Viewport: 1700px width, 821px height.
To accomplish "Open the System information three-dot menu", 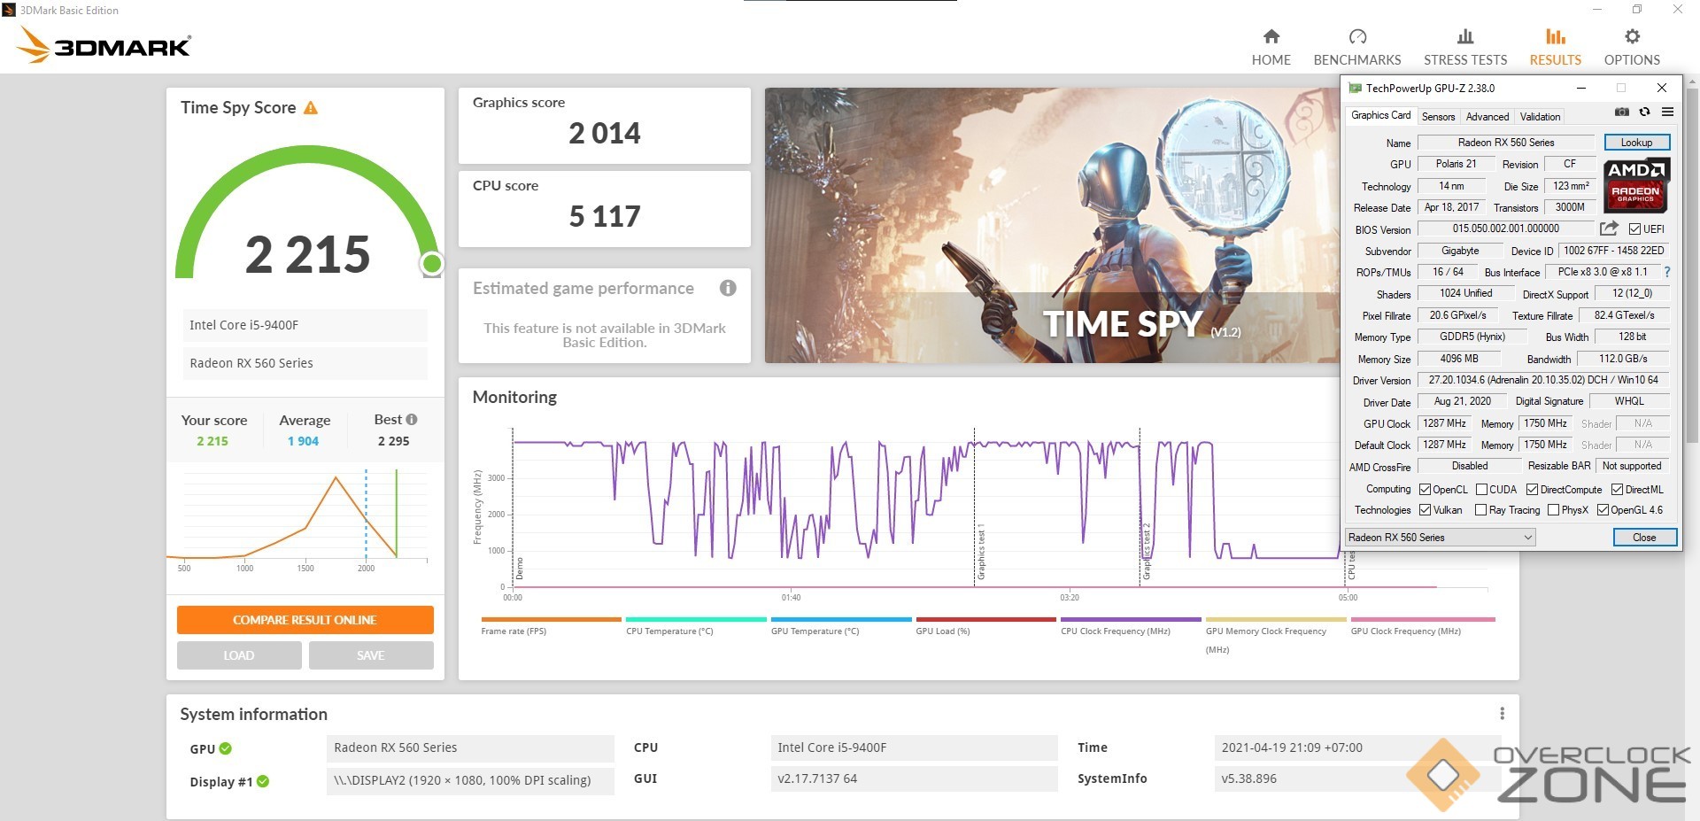I will click(x=1502, y=714).
